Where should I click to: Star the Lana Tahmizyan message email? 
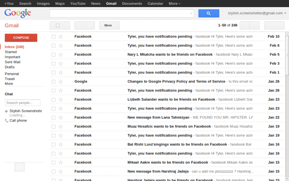(61, 117)
